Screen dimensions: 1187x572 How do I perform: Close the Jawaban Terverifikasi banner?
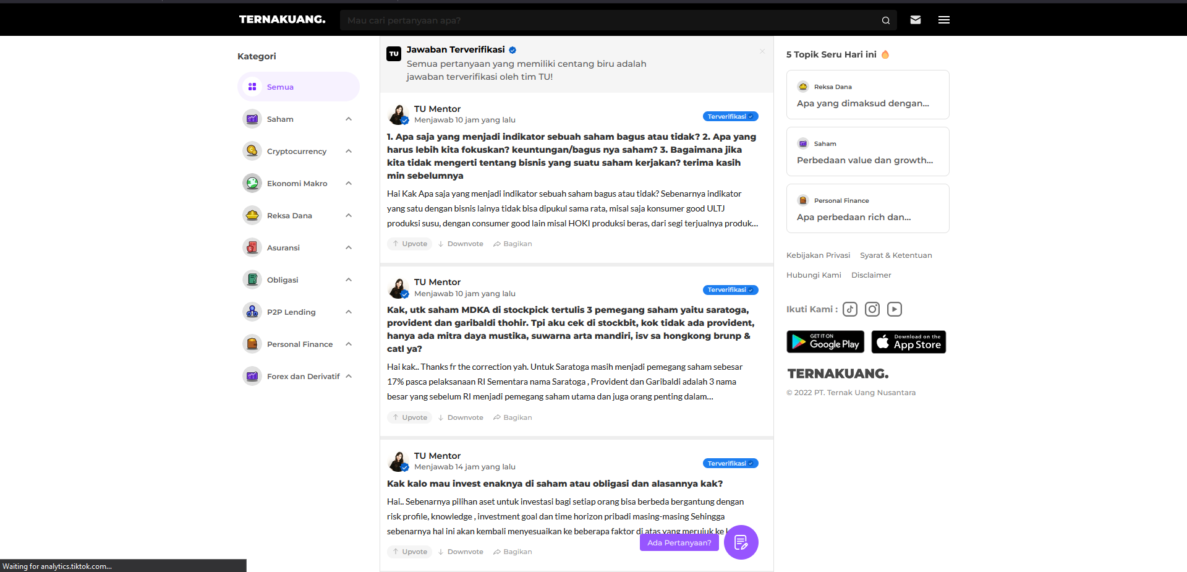click(x=762, y=51)
